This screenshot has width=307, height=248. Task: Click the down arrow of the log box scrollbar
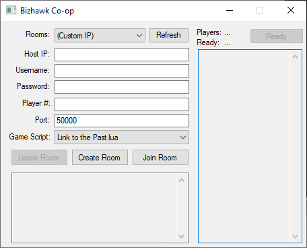coord(181,236)
